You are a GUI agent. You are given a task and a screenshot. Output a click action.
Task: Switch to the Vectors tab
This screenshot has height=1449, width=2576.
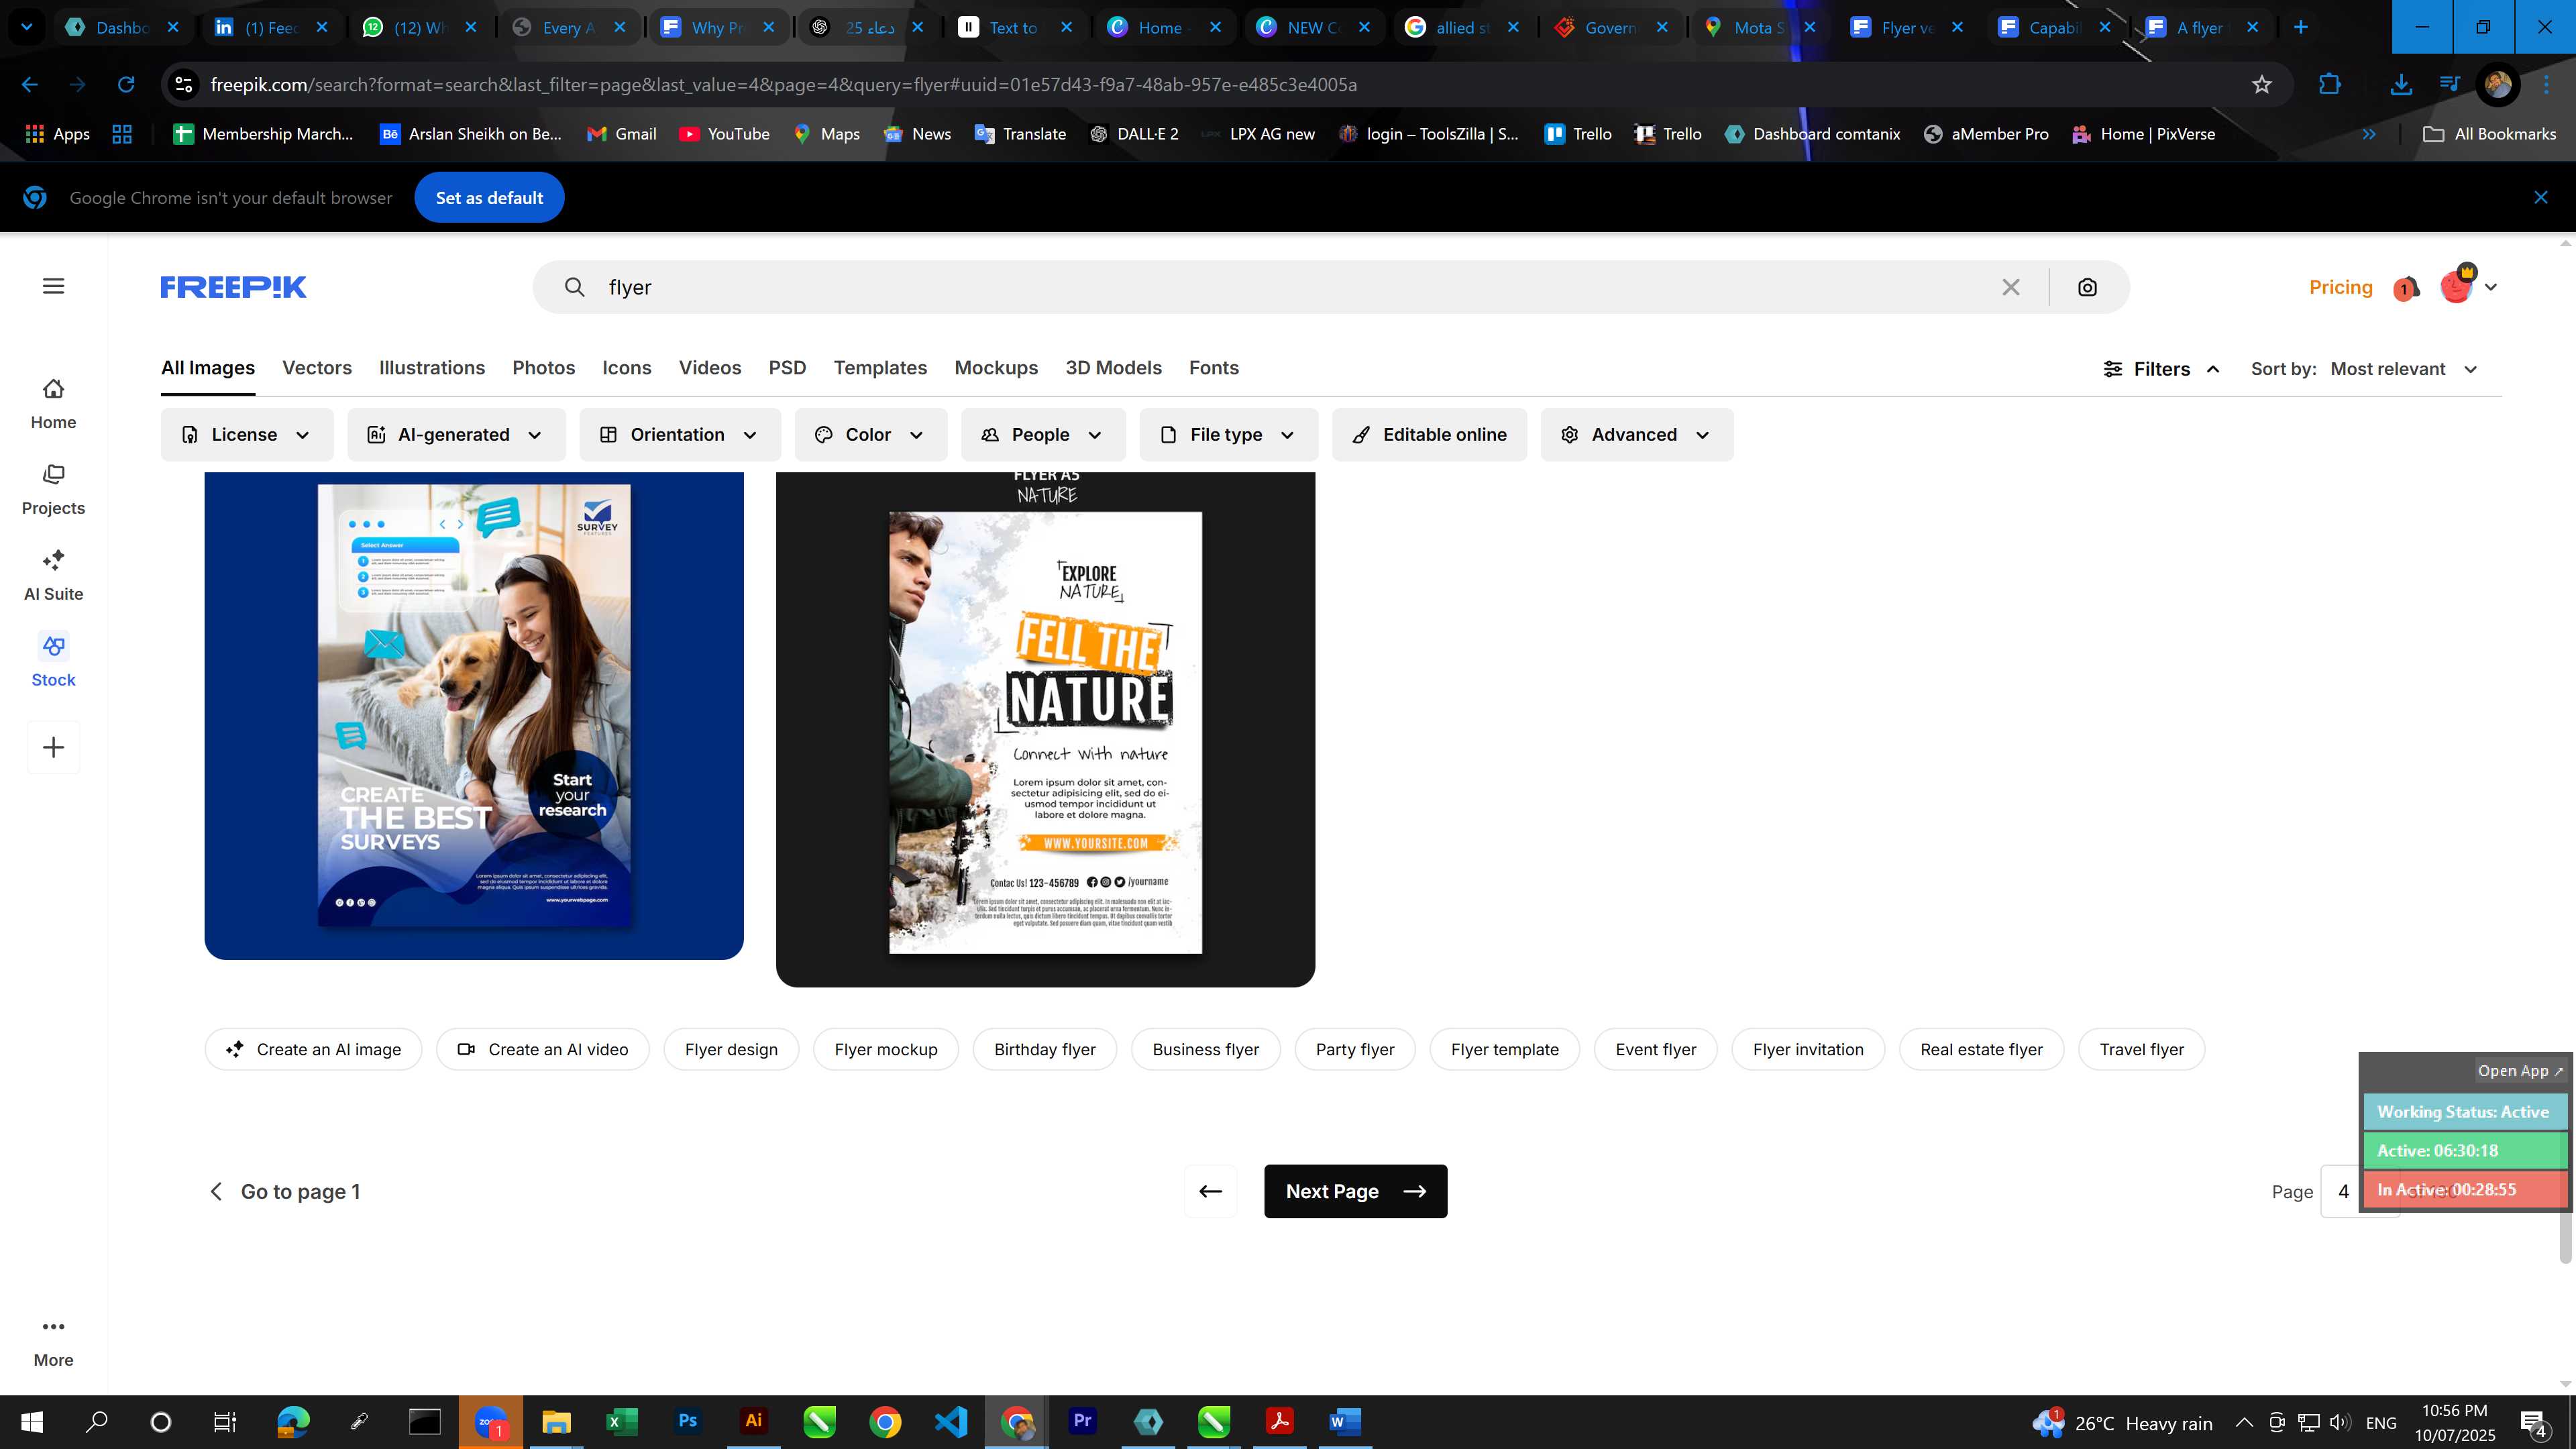317,368
